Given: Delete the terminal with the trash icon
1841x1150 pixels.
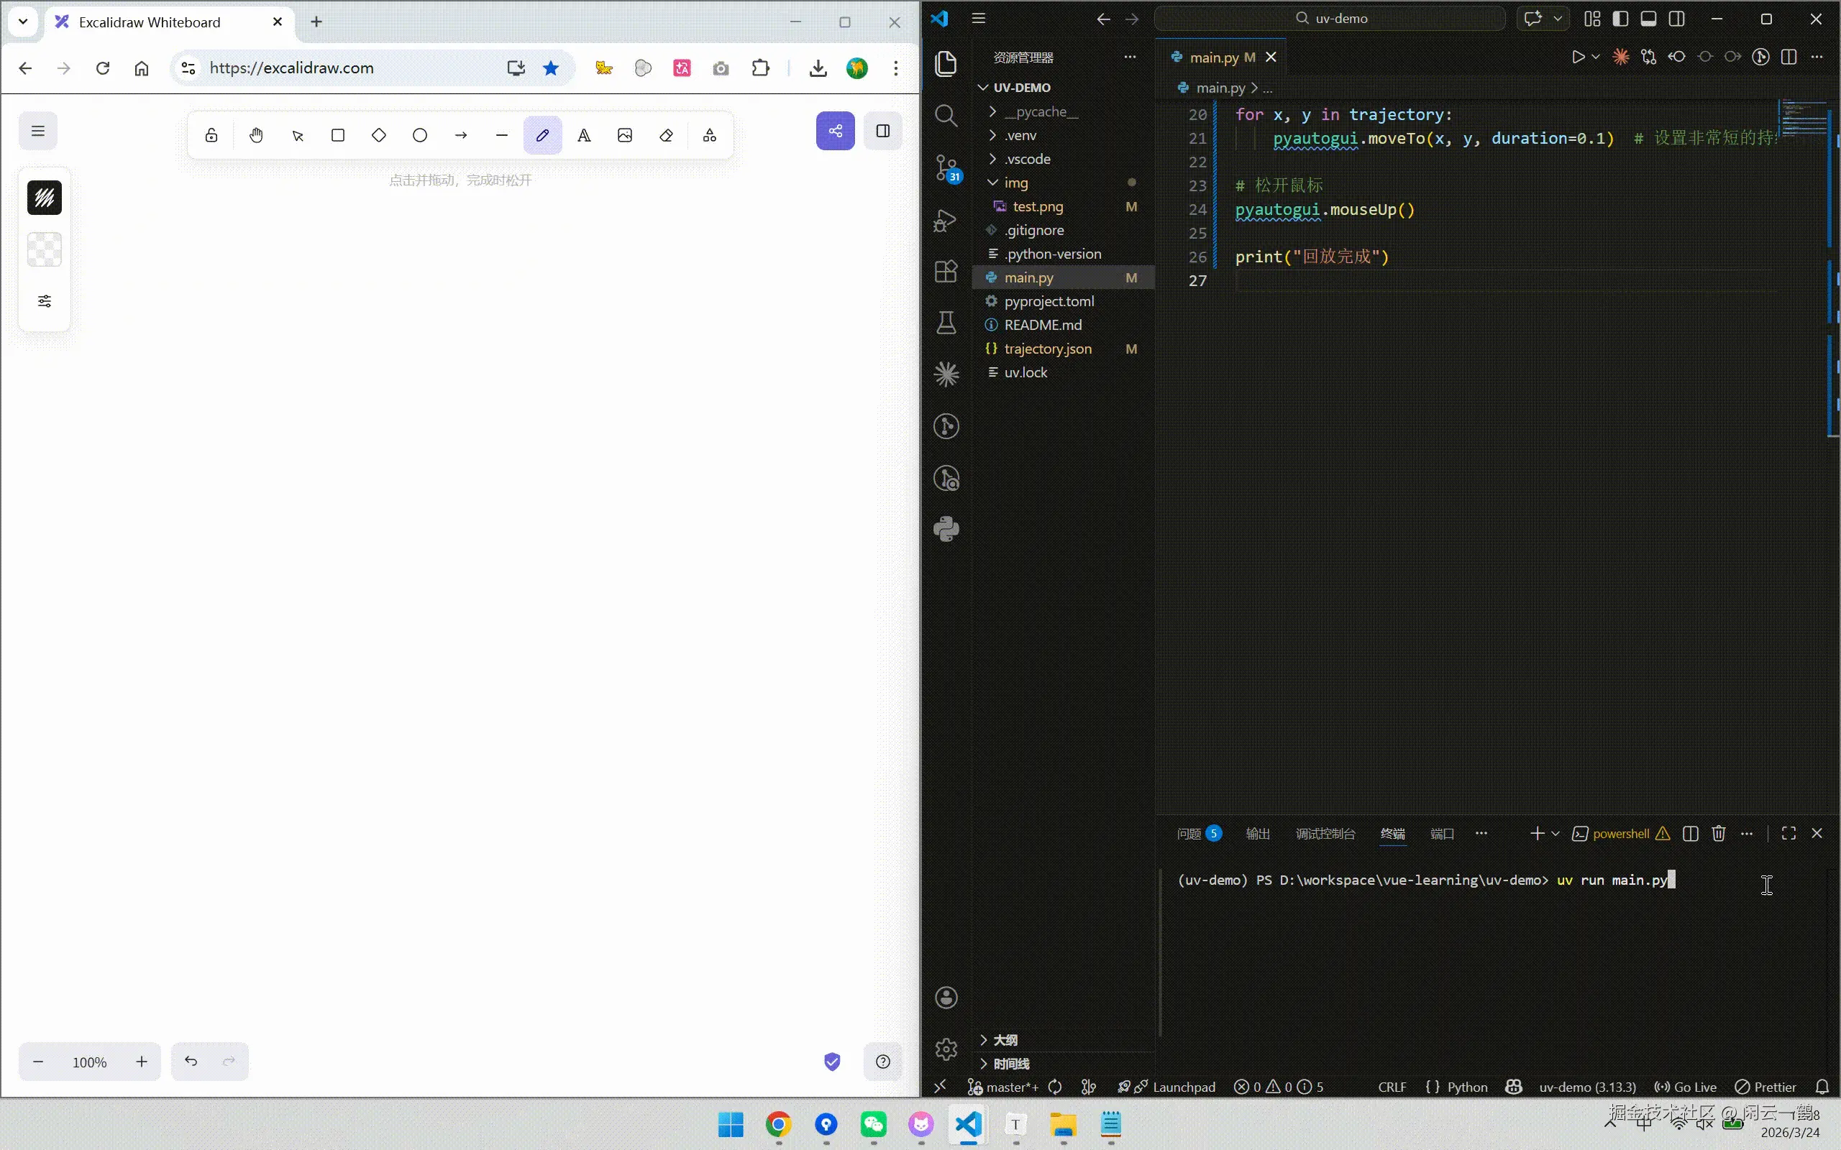Looking at the screenshot, I should [x=1718, y=834].
